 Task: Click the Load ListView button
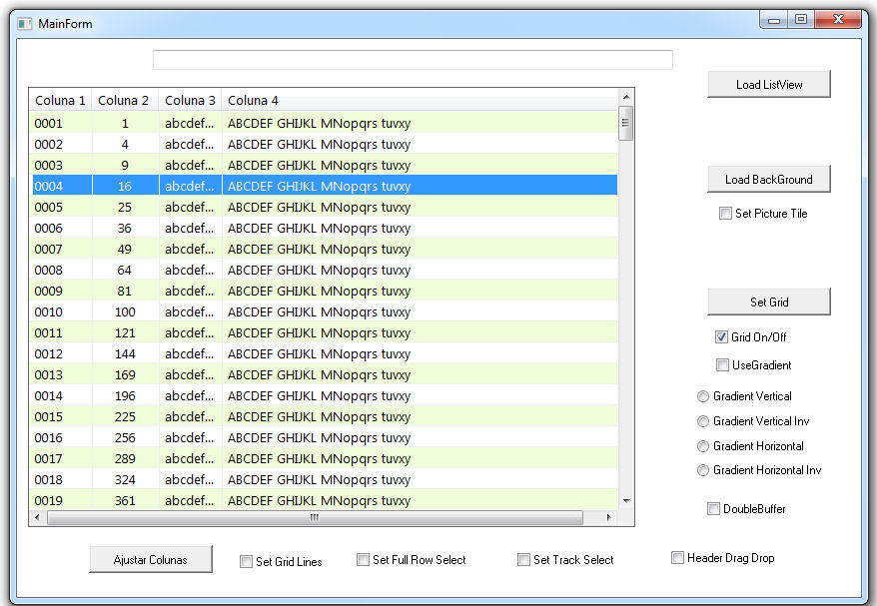coord(769,85)
